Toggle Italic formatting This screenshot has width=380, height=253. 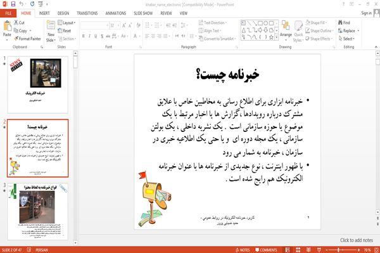click(x=89, y=36)
